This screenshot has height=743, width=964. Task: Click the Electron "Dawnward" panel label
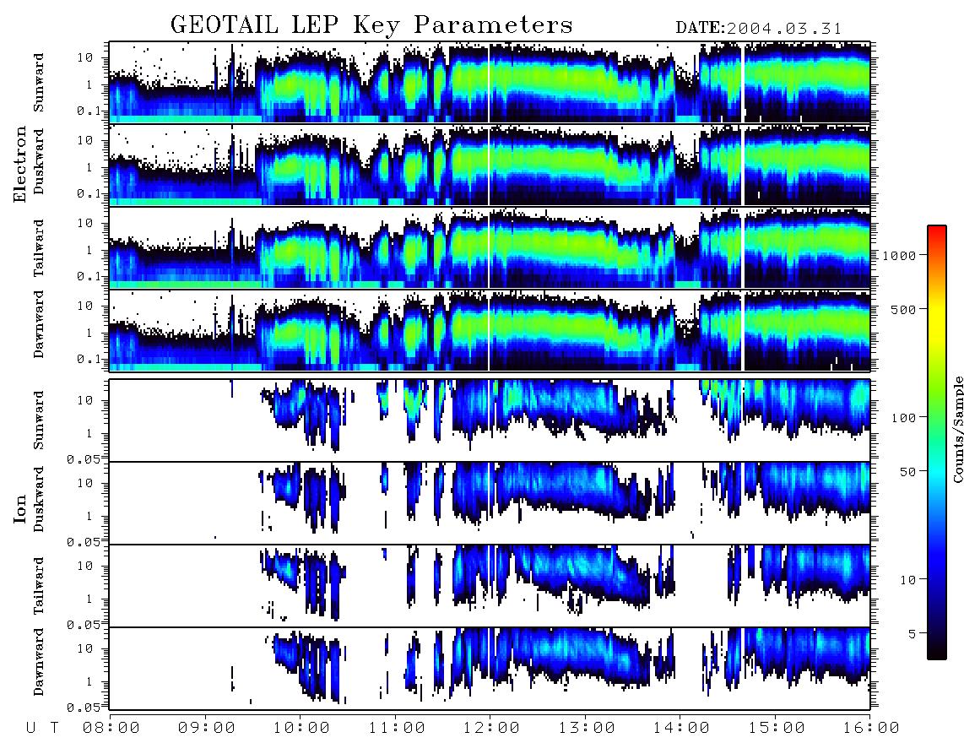pyautogui.click(x=39, y=324)
